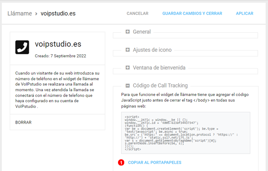The image size is (268, 171).
Task: Click the General section heading text
Action: click(142, 32)
